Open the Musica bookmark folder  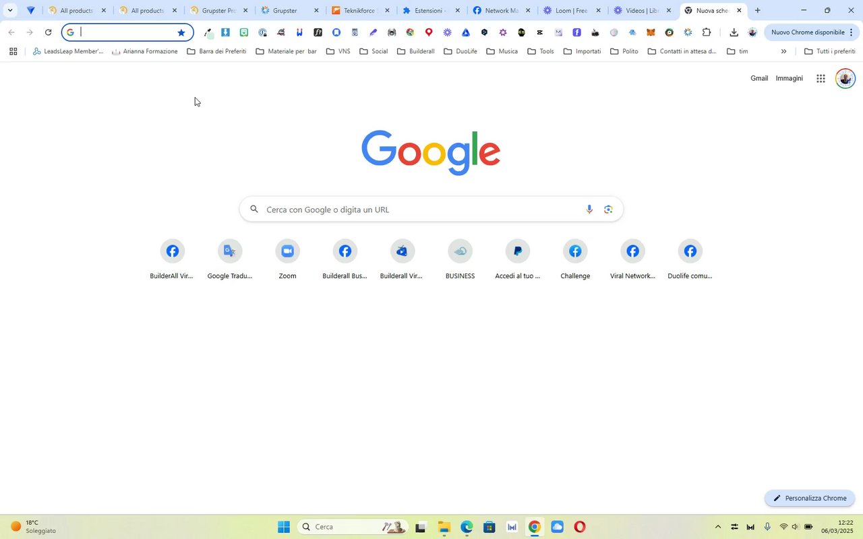click(502, 51)
